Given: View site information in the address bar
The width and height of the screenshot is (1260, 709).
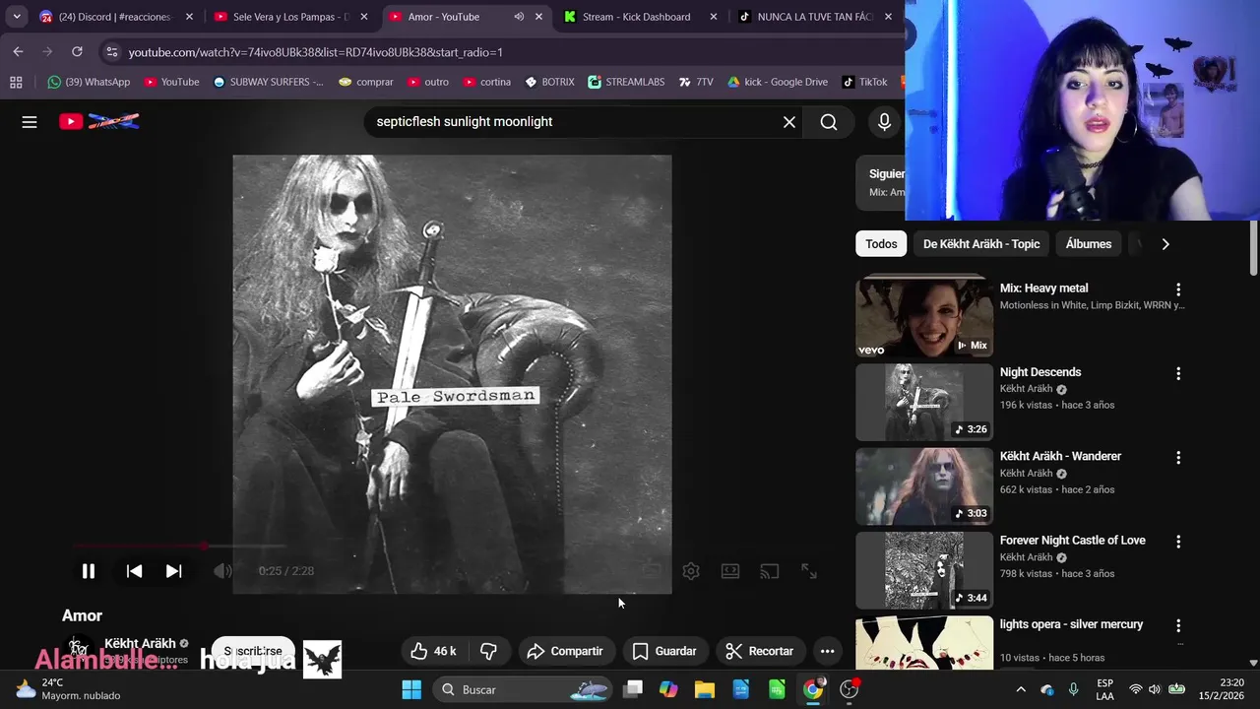Looking at the screenshot, I should 111,52.
